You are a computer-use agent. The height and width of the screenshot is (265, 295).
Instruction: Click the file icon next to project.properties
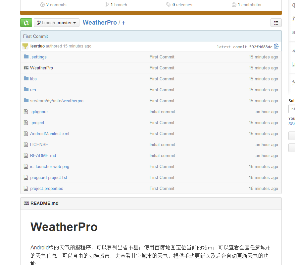pos(26,188)
